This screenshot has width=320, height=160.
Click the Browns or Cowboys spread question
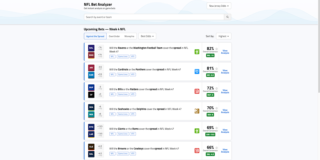click(x=144, y=149)
